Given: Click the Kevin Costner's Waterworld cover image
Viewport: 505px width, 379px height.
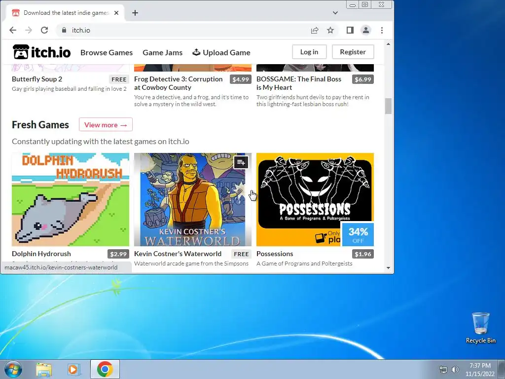Looking at the screenshot, I should click(193, 199).
